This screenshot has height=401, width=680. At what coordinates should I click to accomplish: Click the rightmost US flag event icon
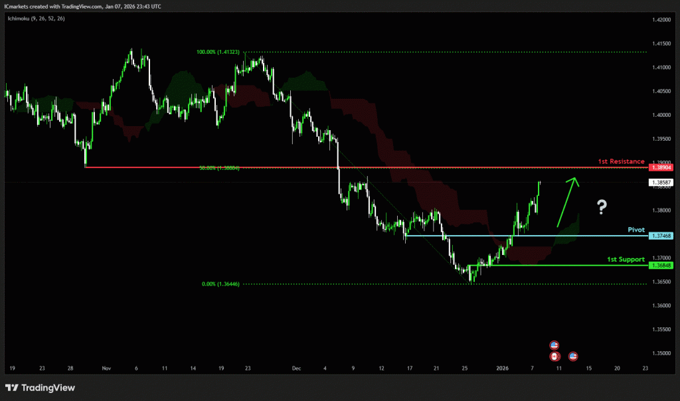[x=572, y=357]
